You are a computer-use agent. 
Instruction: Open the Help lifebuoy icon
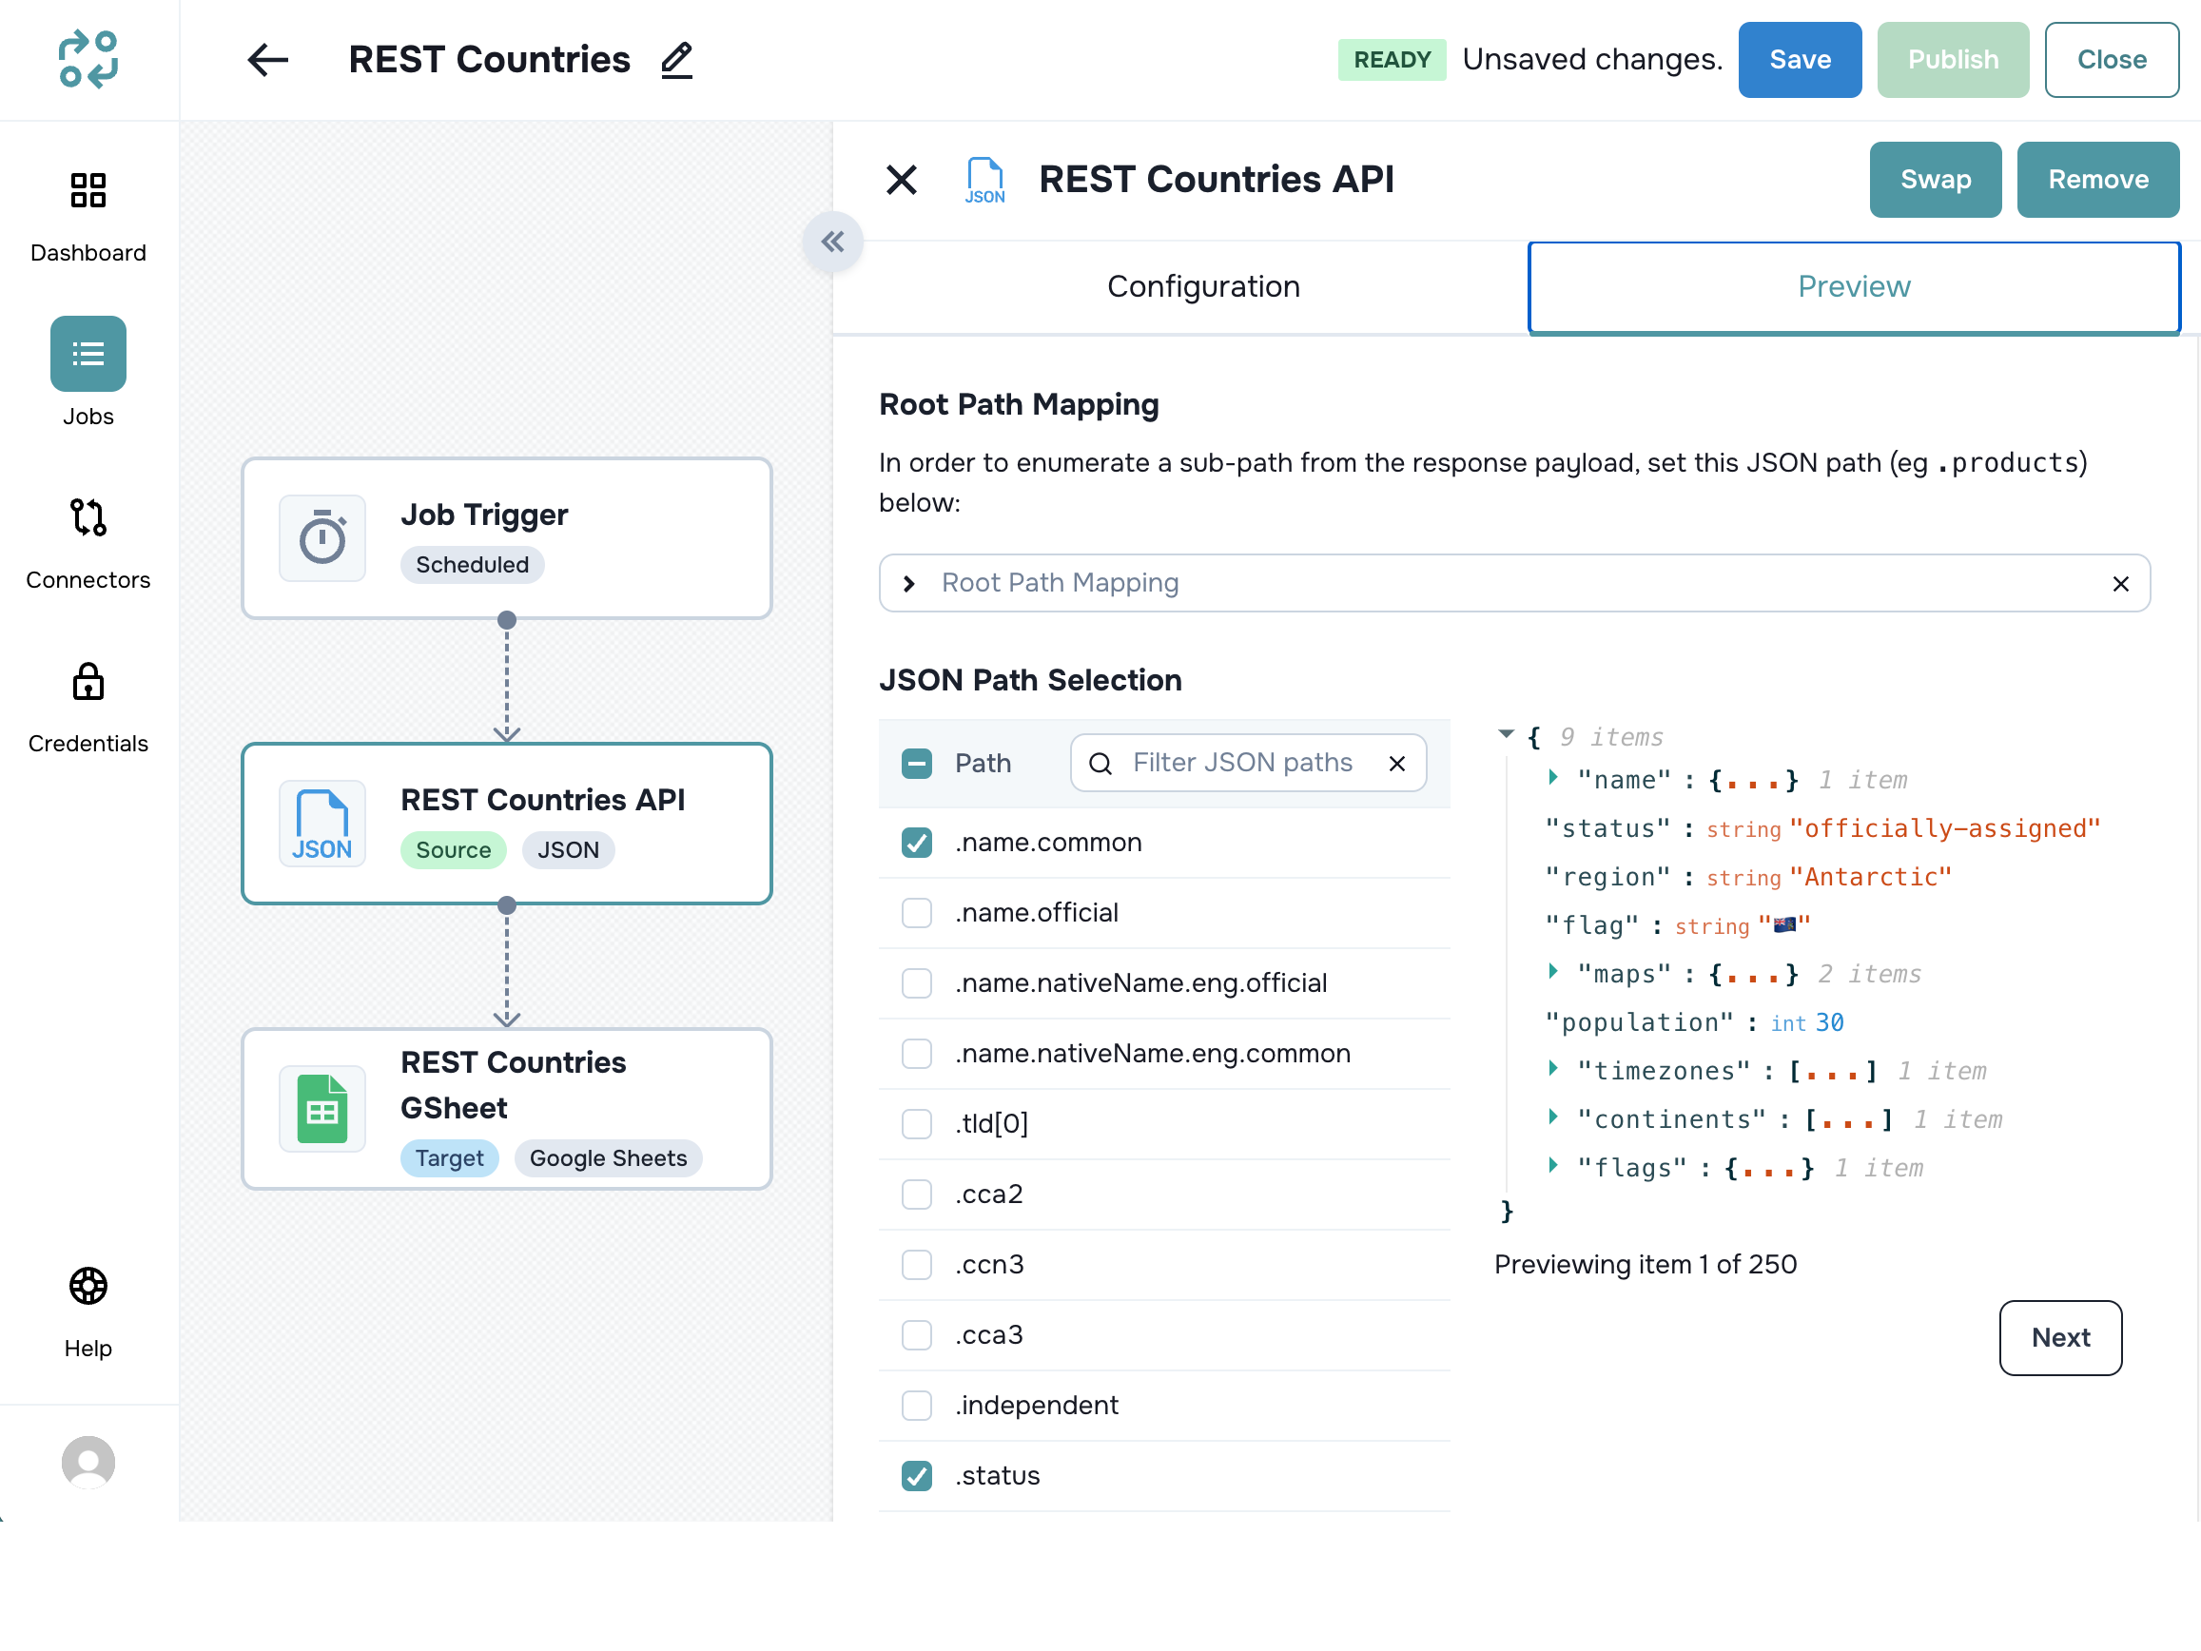[x=88, y=1286]
